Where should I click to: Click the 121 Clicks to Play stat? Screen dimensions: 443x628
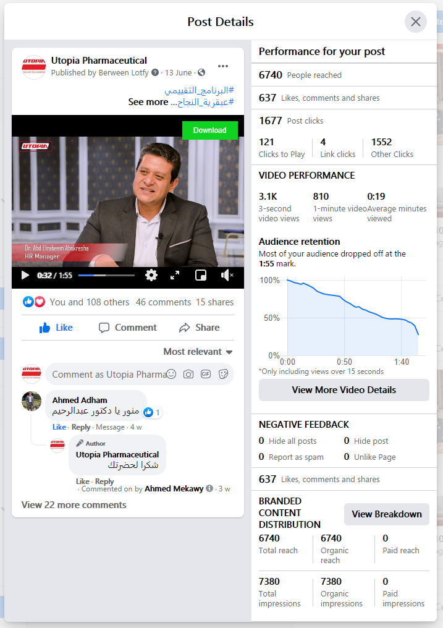click(x=282, y=148)
